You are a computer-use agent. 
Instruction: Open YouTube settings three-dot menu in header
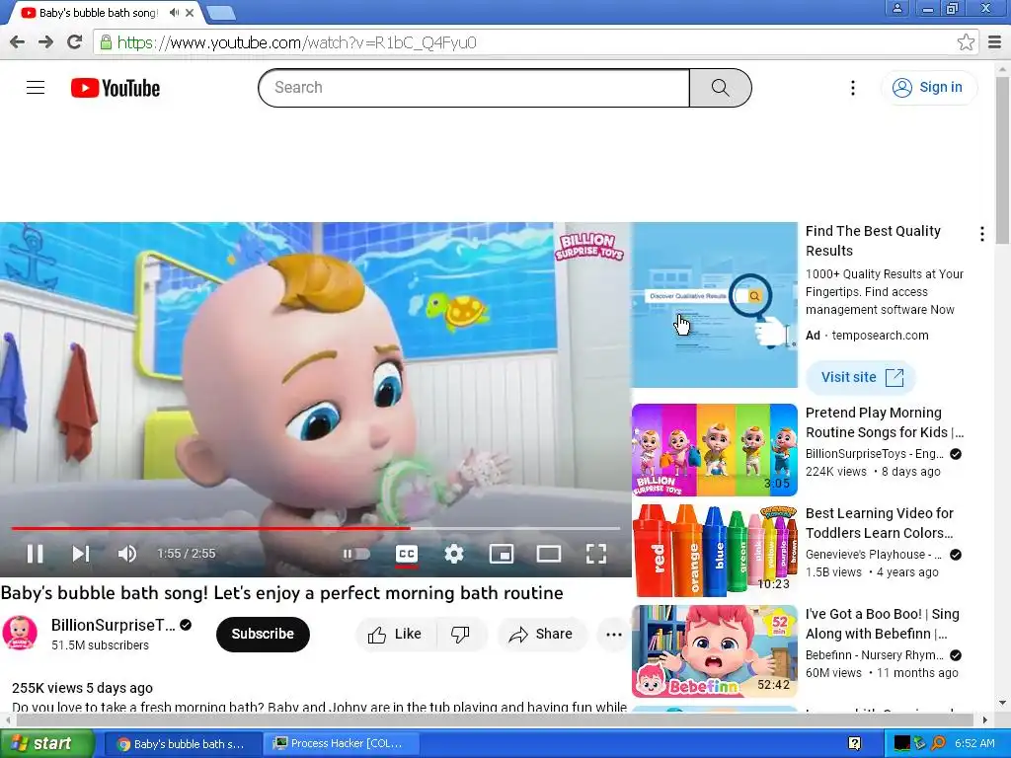852,88
